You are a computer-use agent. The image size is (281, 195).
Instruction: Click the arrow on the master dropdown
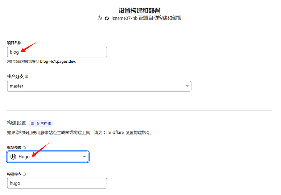click(187, 86)
